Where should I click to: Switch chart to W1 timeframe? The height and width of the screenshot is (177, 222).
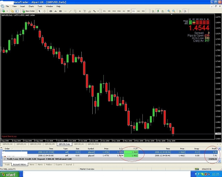coord(139,11)
